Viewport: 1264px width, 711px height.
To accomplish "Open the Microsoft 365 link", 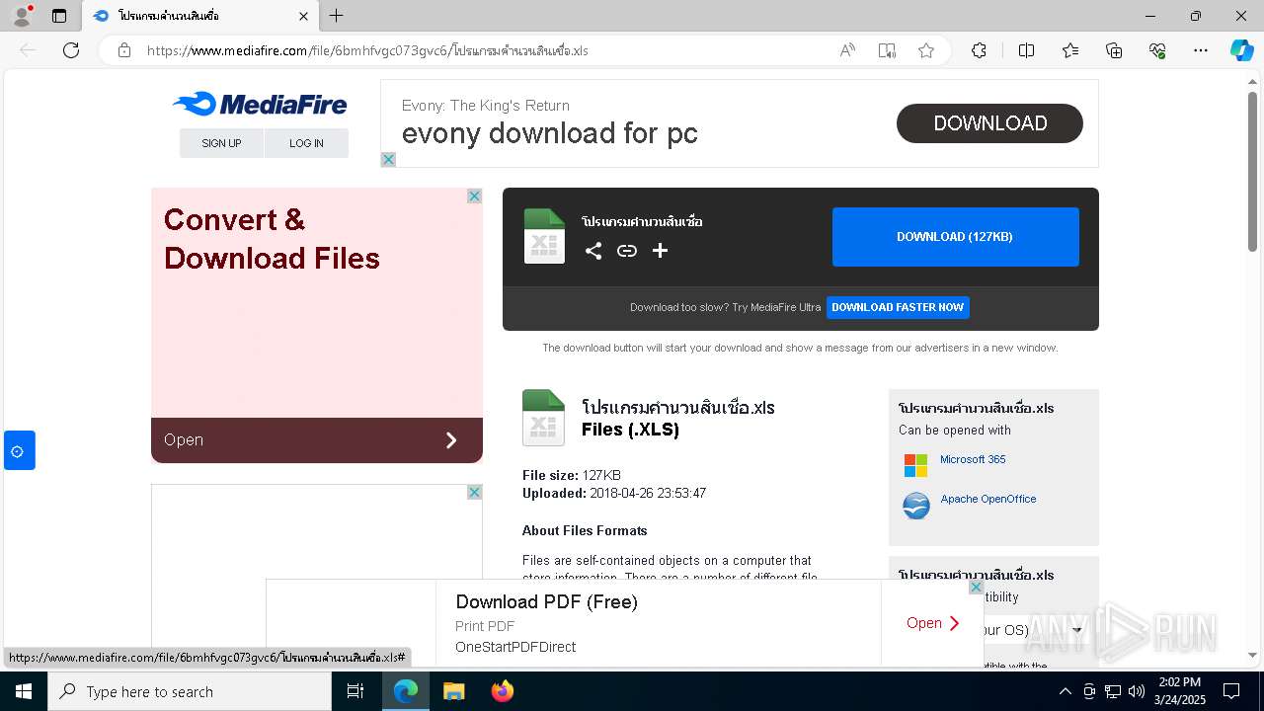I will pos(973,459).
